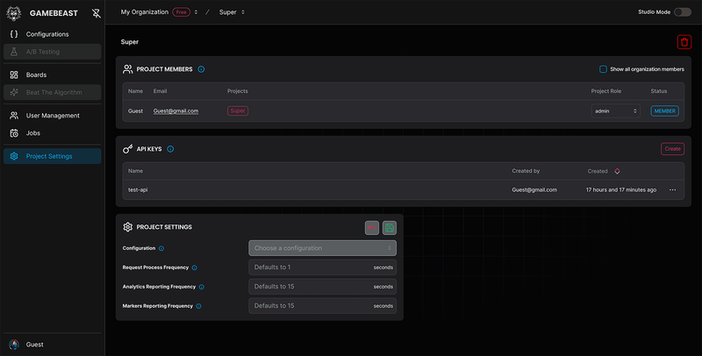The image size is (702, 356).
Task: Open info icon next to Project Members
Action: coord(201,69)
